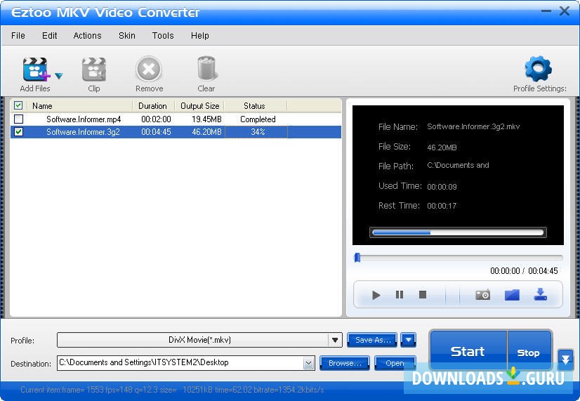580x401 pixels.
Task: Click the 00:00:00 / 00:04:45 time display
Action: (524, 271)
